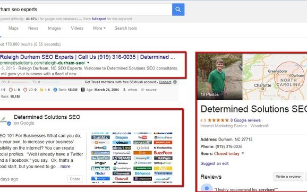Open the '8 Google reviews' link

[x=245, y=120]
